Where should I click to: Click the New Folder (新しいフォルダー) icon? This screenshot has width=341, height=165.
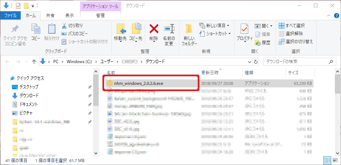coord(188,29)
